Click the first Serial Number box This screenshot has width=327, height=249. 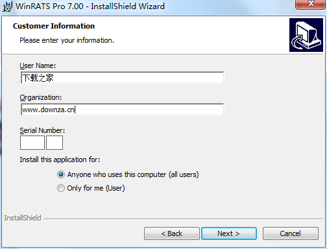(x=32, y=143)
